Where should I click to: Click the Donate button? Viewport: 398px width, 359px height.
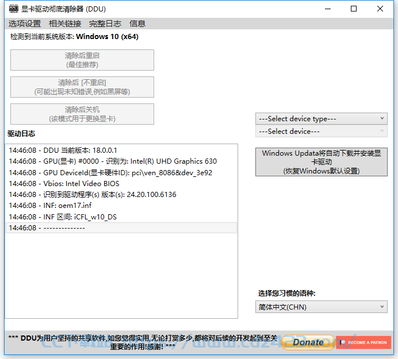308,342
